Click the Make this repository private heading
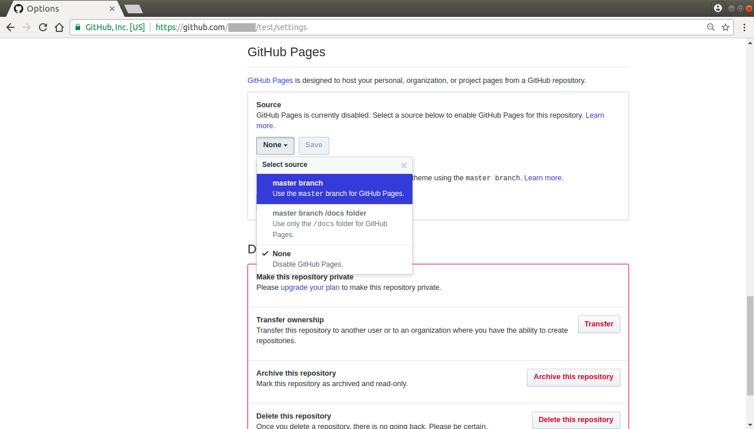This screenshot has width=754, height=429. coord(305,277)
